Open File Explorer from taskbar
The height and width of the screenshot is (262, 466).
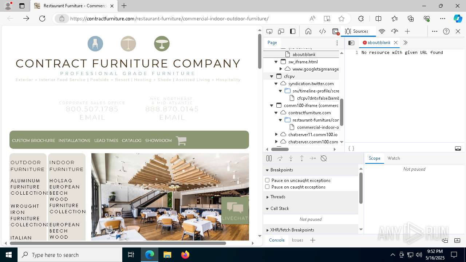[x=167, y=255]
